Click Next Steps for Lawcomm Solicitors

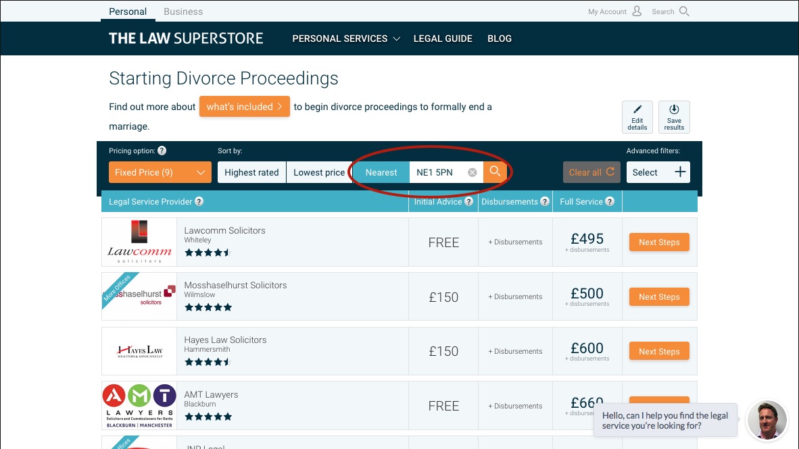(x=659, y=242)
